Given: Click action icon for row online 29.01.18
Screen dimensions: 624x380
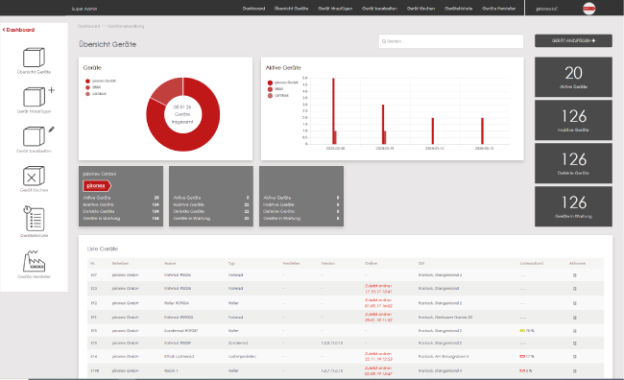Looking at the screenshot, I should point(575,318).
